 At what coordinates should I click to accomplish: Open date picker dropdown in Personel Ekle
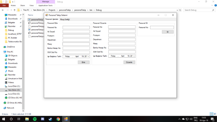click(x=88, y=56)
